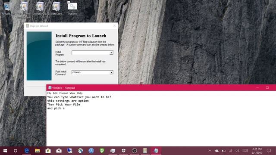
Task: Open Notepad Edit menu
Action: (55, 93)
